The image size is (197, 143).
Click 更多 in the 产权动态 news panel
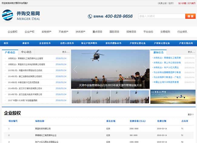point(66,52)
